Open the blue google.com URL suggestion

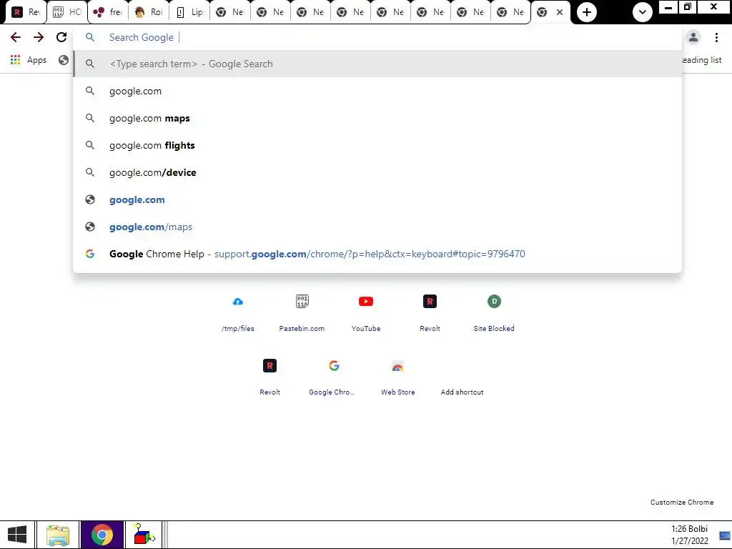(377, 200)
